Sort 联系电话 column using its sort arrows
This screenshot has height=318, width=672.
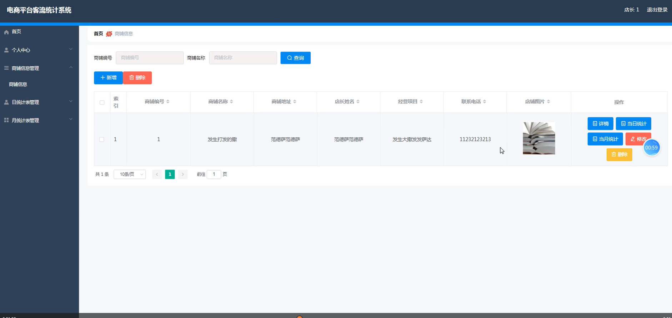(x=485, y=102)
